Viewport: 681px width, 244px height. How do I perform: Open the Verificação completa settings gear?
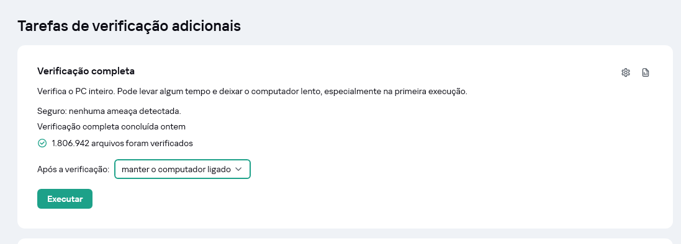pyautogui.click(x=625, y=72)
